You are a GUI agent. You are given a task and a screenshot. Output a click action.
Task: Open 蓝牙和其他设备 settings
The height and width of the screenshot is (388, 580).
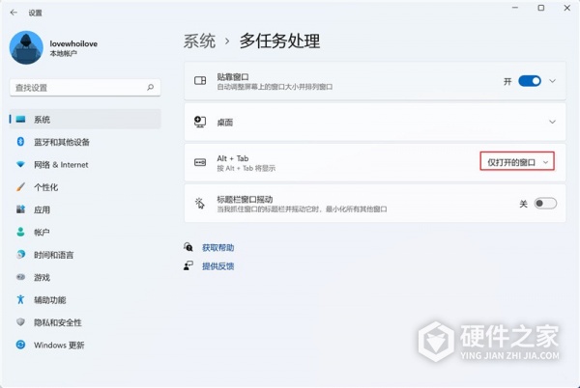pos(85,142)
